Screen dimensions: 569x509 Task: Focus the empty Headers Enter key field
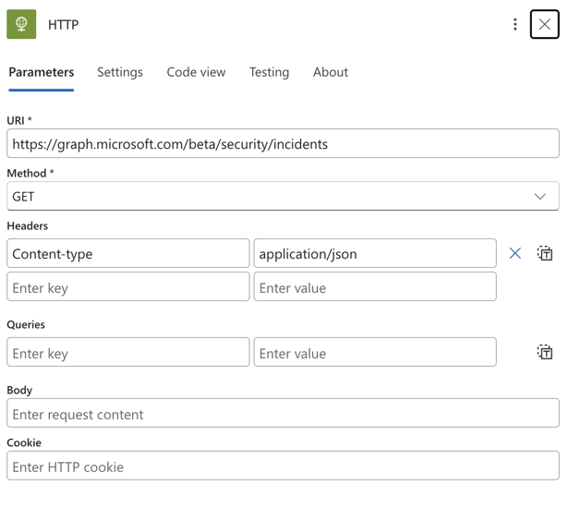pyautogui.click(x=128, y=286)
